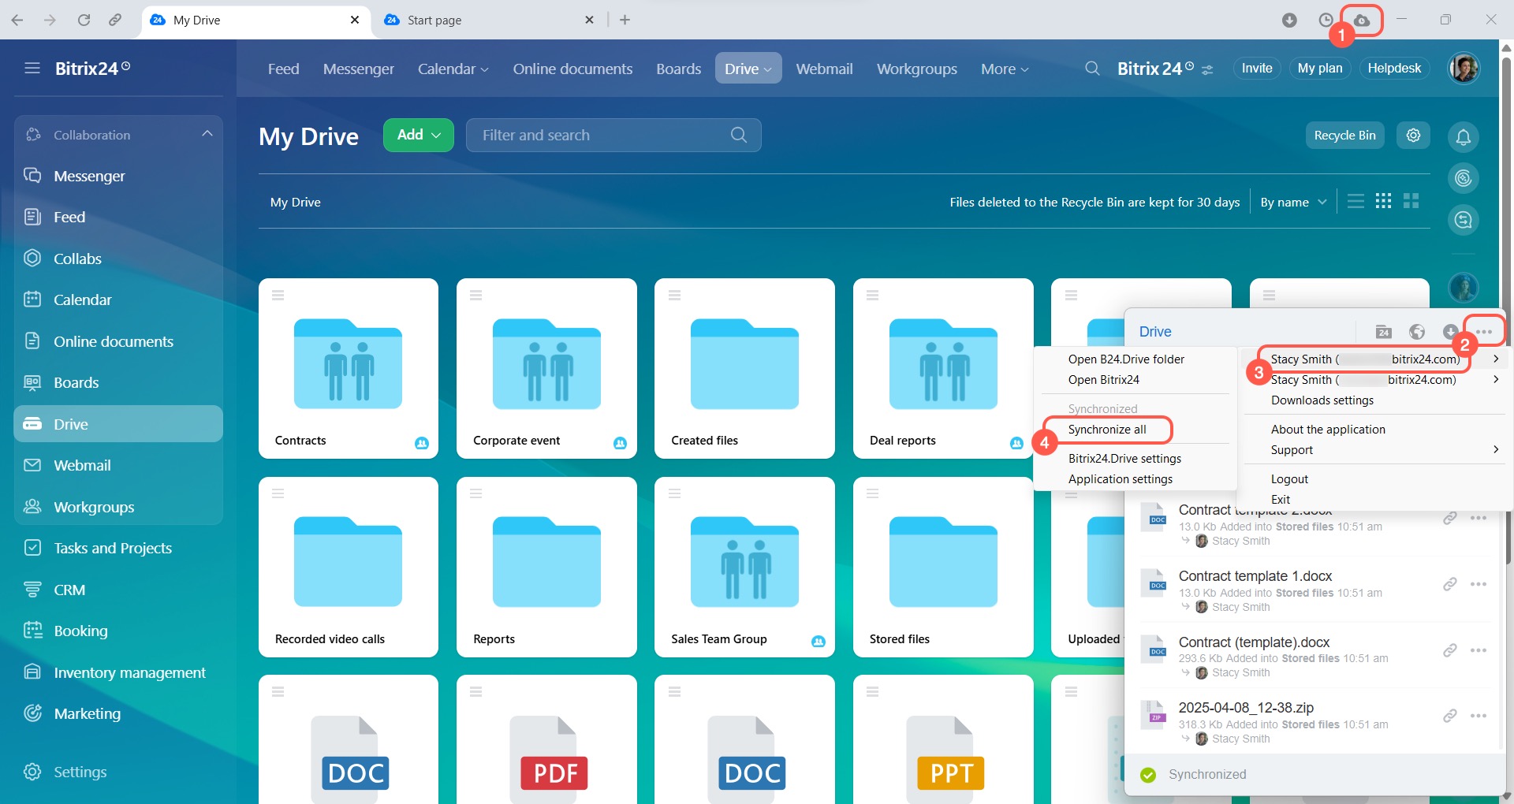Open the user profile avatar
Image resolution: width=1514 pixels, height=804 pixels.
[x=1464, y=69]
